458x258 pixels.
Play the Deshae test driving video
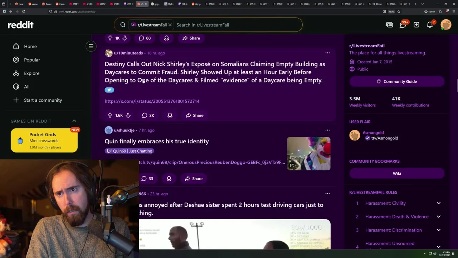click(235, 234)
